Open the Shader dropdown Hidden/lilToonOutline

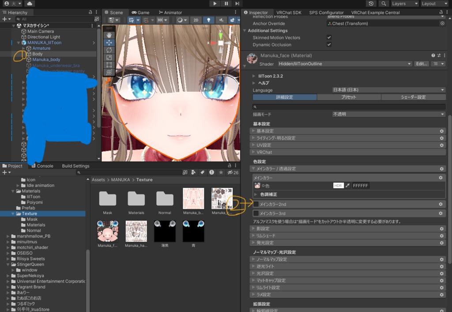tap(345, 64)
